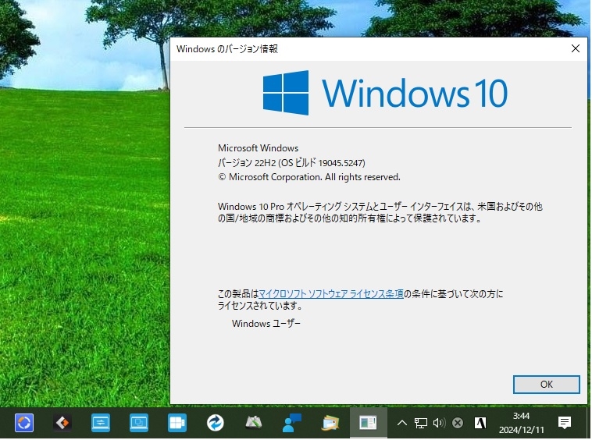
Task: Click the grey circled X tray icon
Action: (458, 423)
